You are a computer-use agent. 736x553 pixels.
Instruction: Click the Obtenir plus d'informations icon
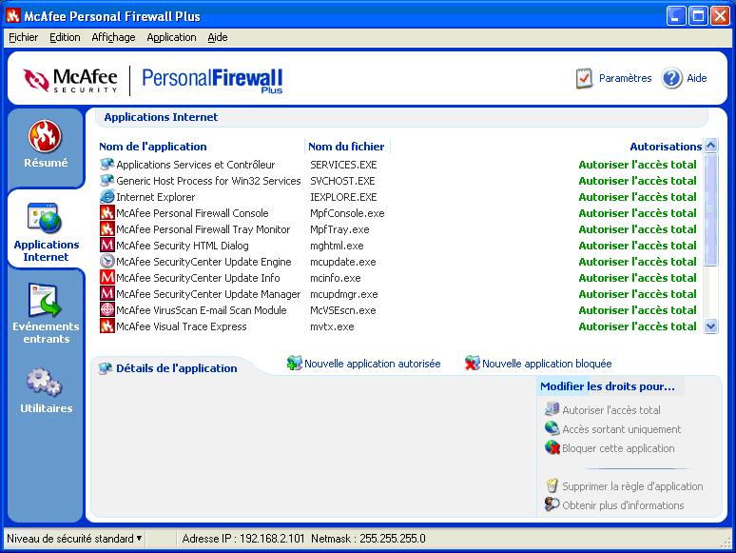(552, 504)
